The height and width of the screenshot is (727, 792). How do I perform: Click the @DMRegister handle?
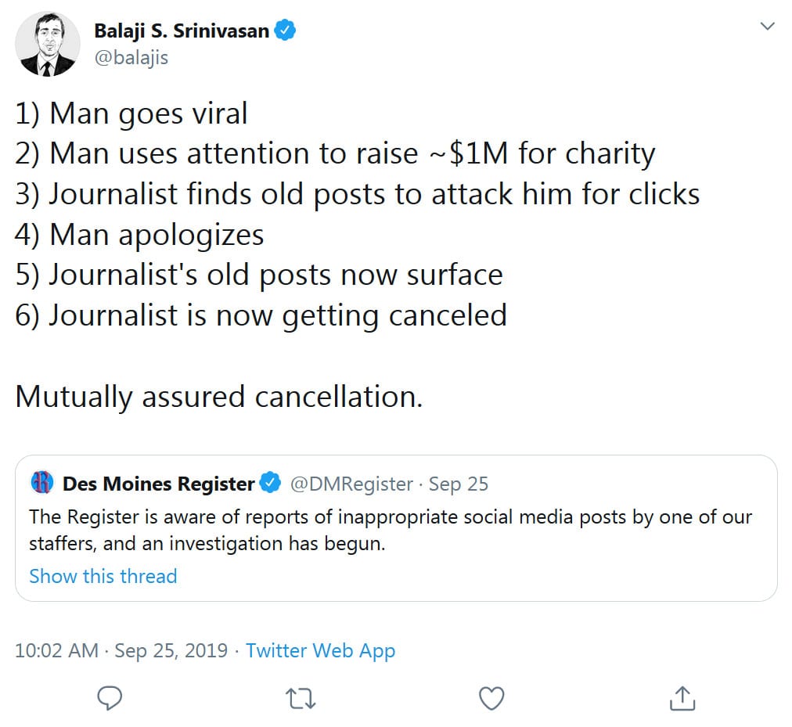click(x=351, y=484)
